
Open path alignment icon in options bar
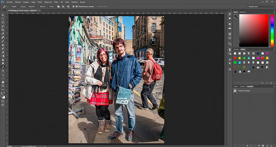point(63,6)
